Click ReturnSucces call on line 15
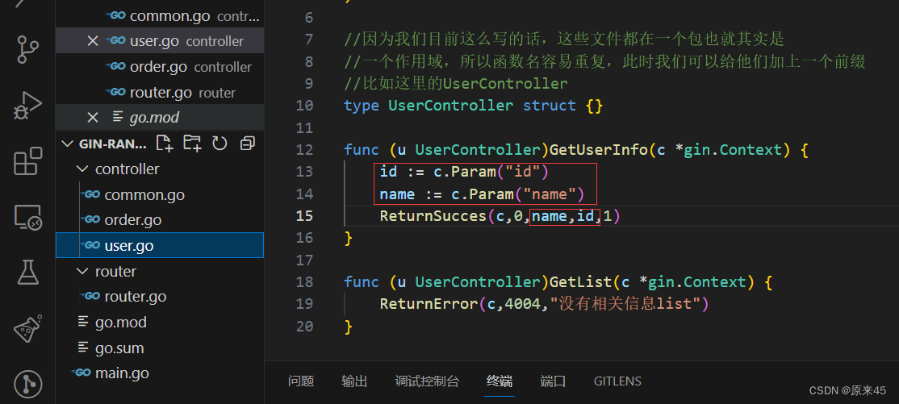This screenshot has height=404, width=899. tap(433, 216)
